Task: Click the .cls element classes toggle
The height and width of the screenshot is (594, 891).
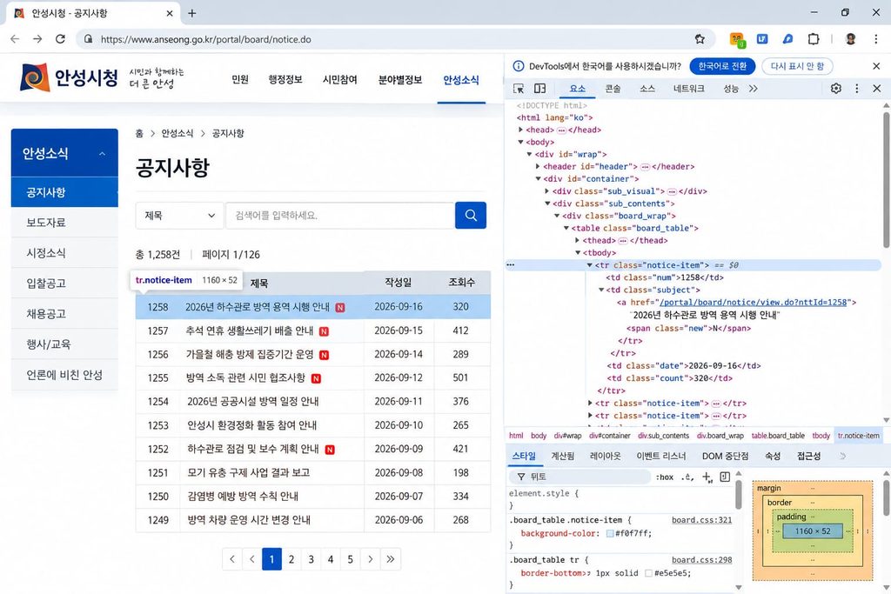Action: pos(688,477)
